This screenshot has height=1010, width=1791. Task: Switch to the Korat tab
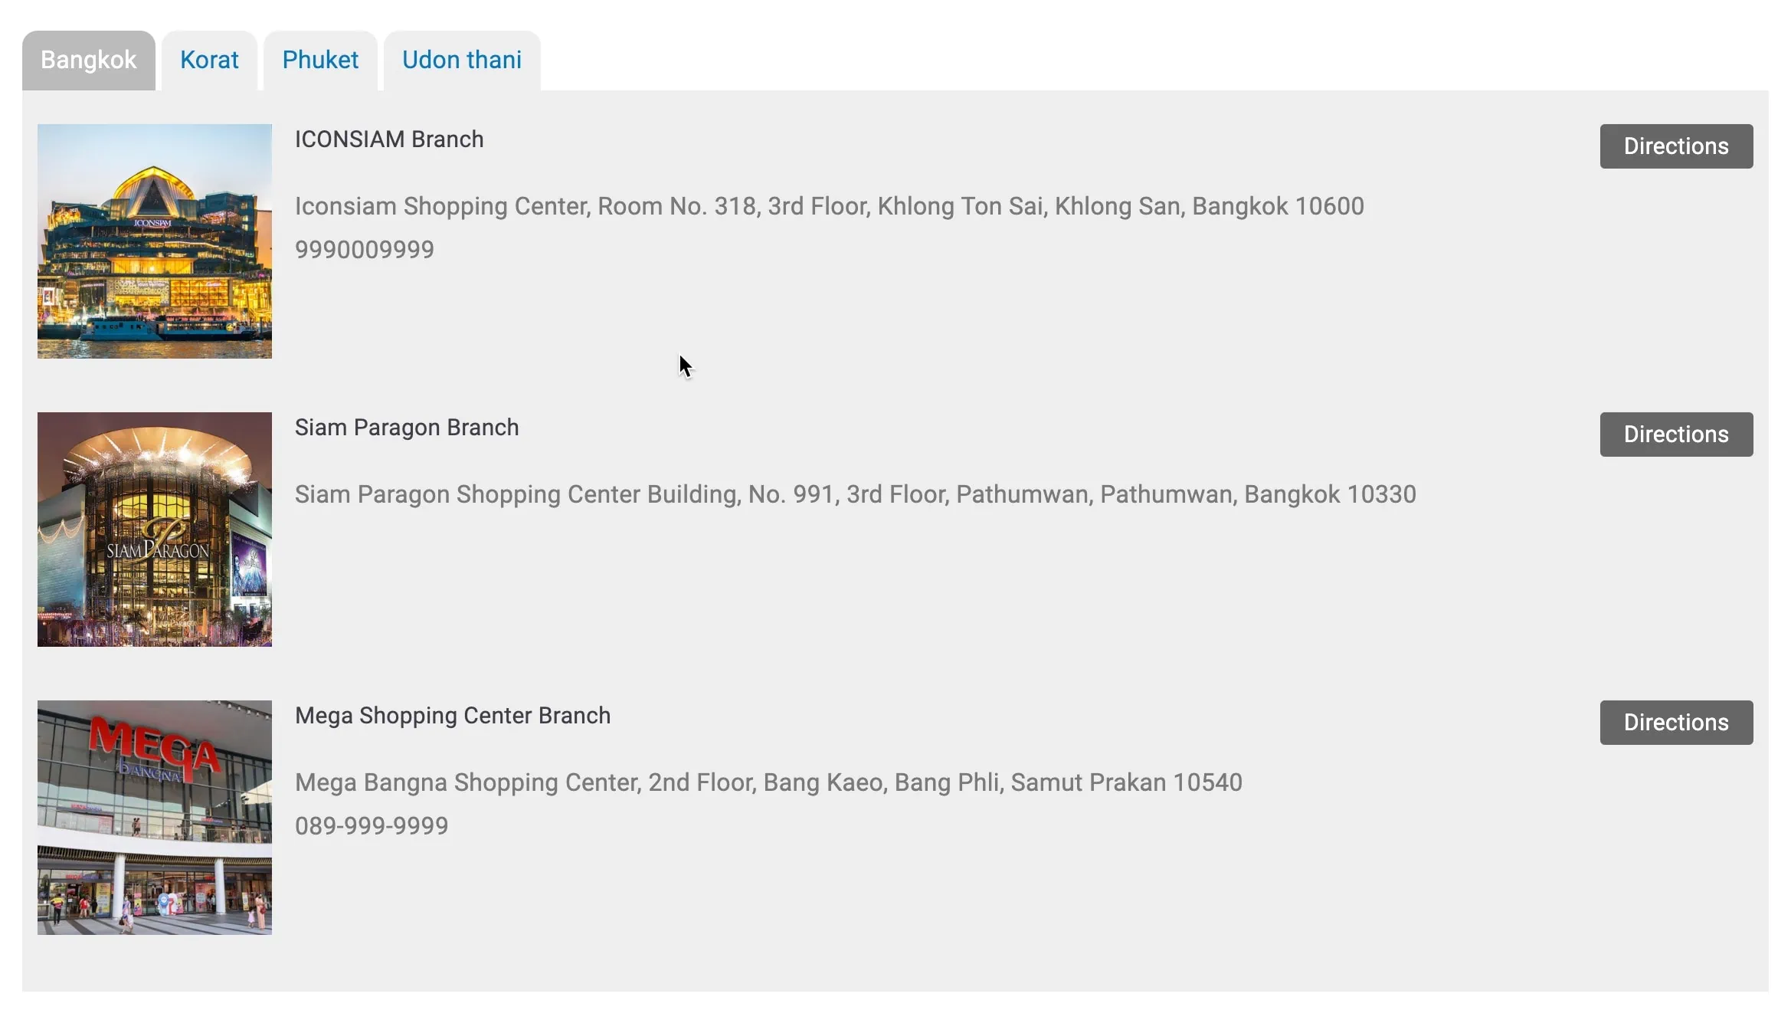point(209,60)
